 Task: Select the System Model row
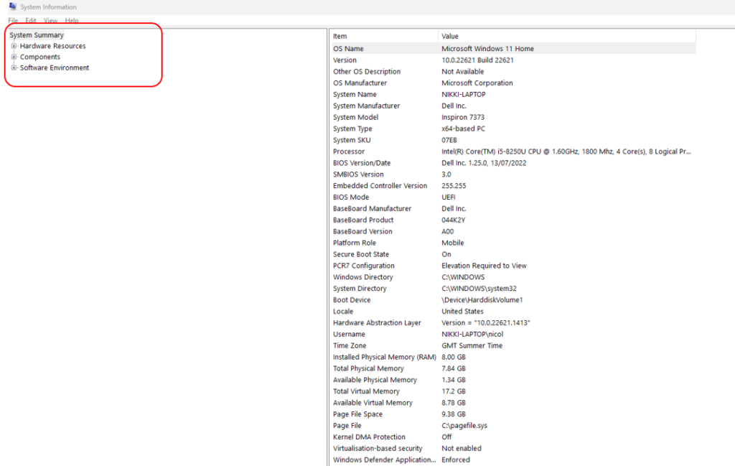click(x=513, y=117)
